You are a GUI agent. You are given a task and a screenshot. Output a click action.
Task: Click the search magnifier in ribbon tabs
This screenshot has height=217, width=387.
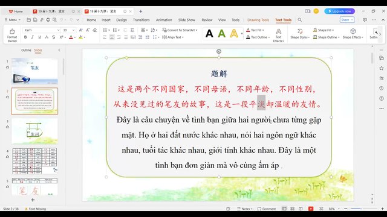click(300, 20)
